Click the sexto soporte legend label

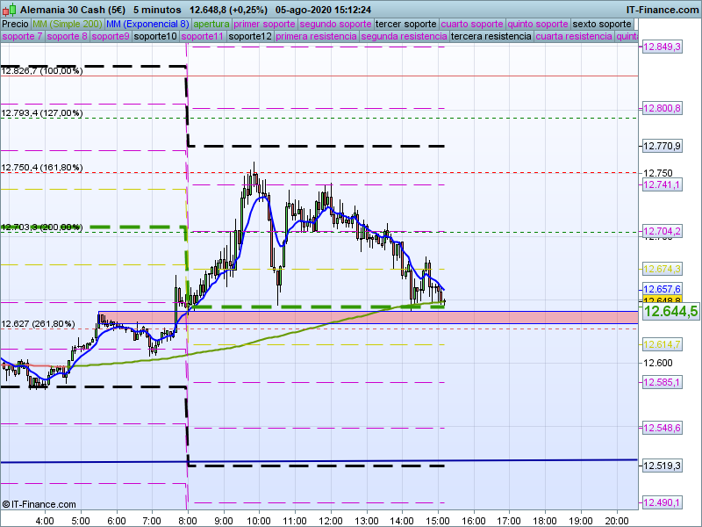click(x=602, y=24)
